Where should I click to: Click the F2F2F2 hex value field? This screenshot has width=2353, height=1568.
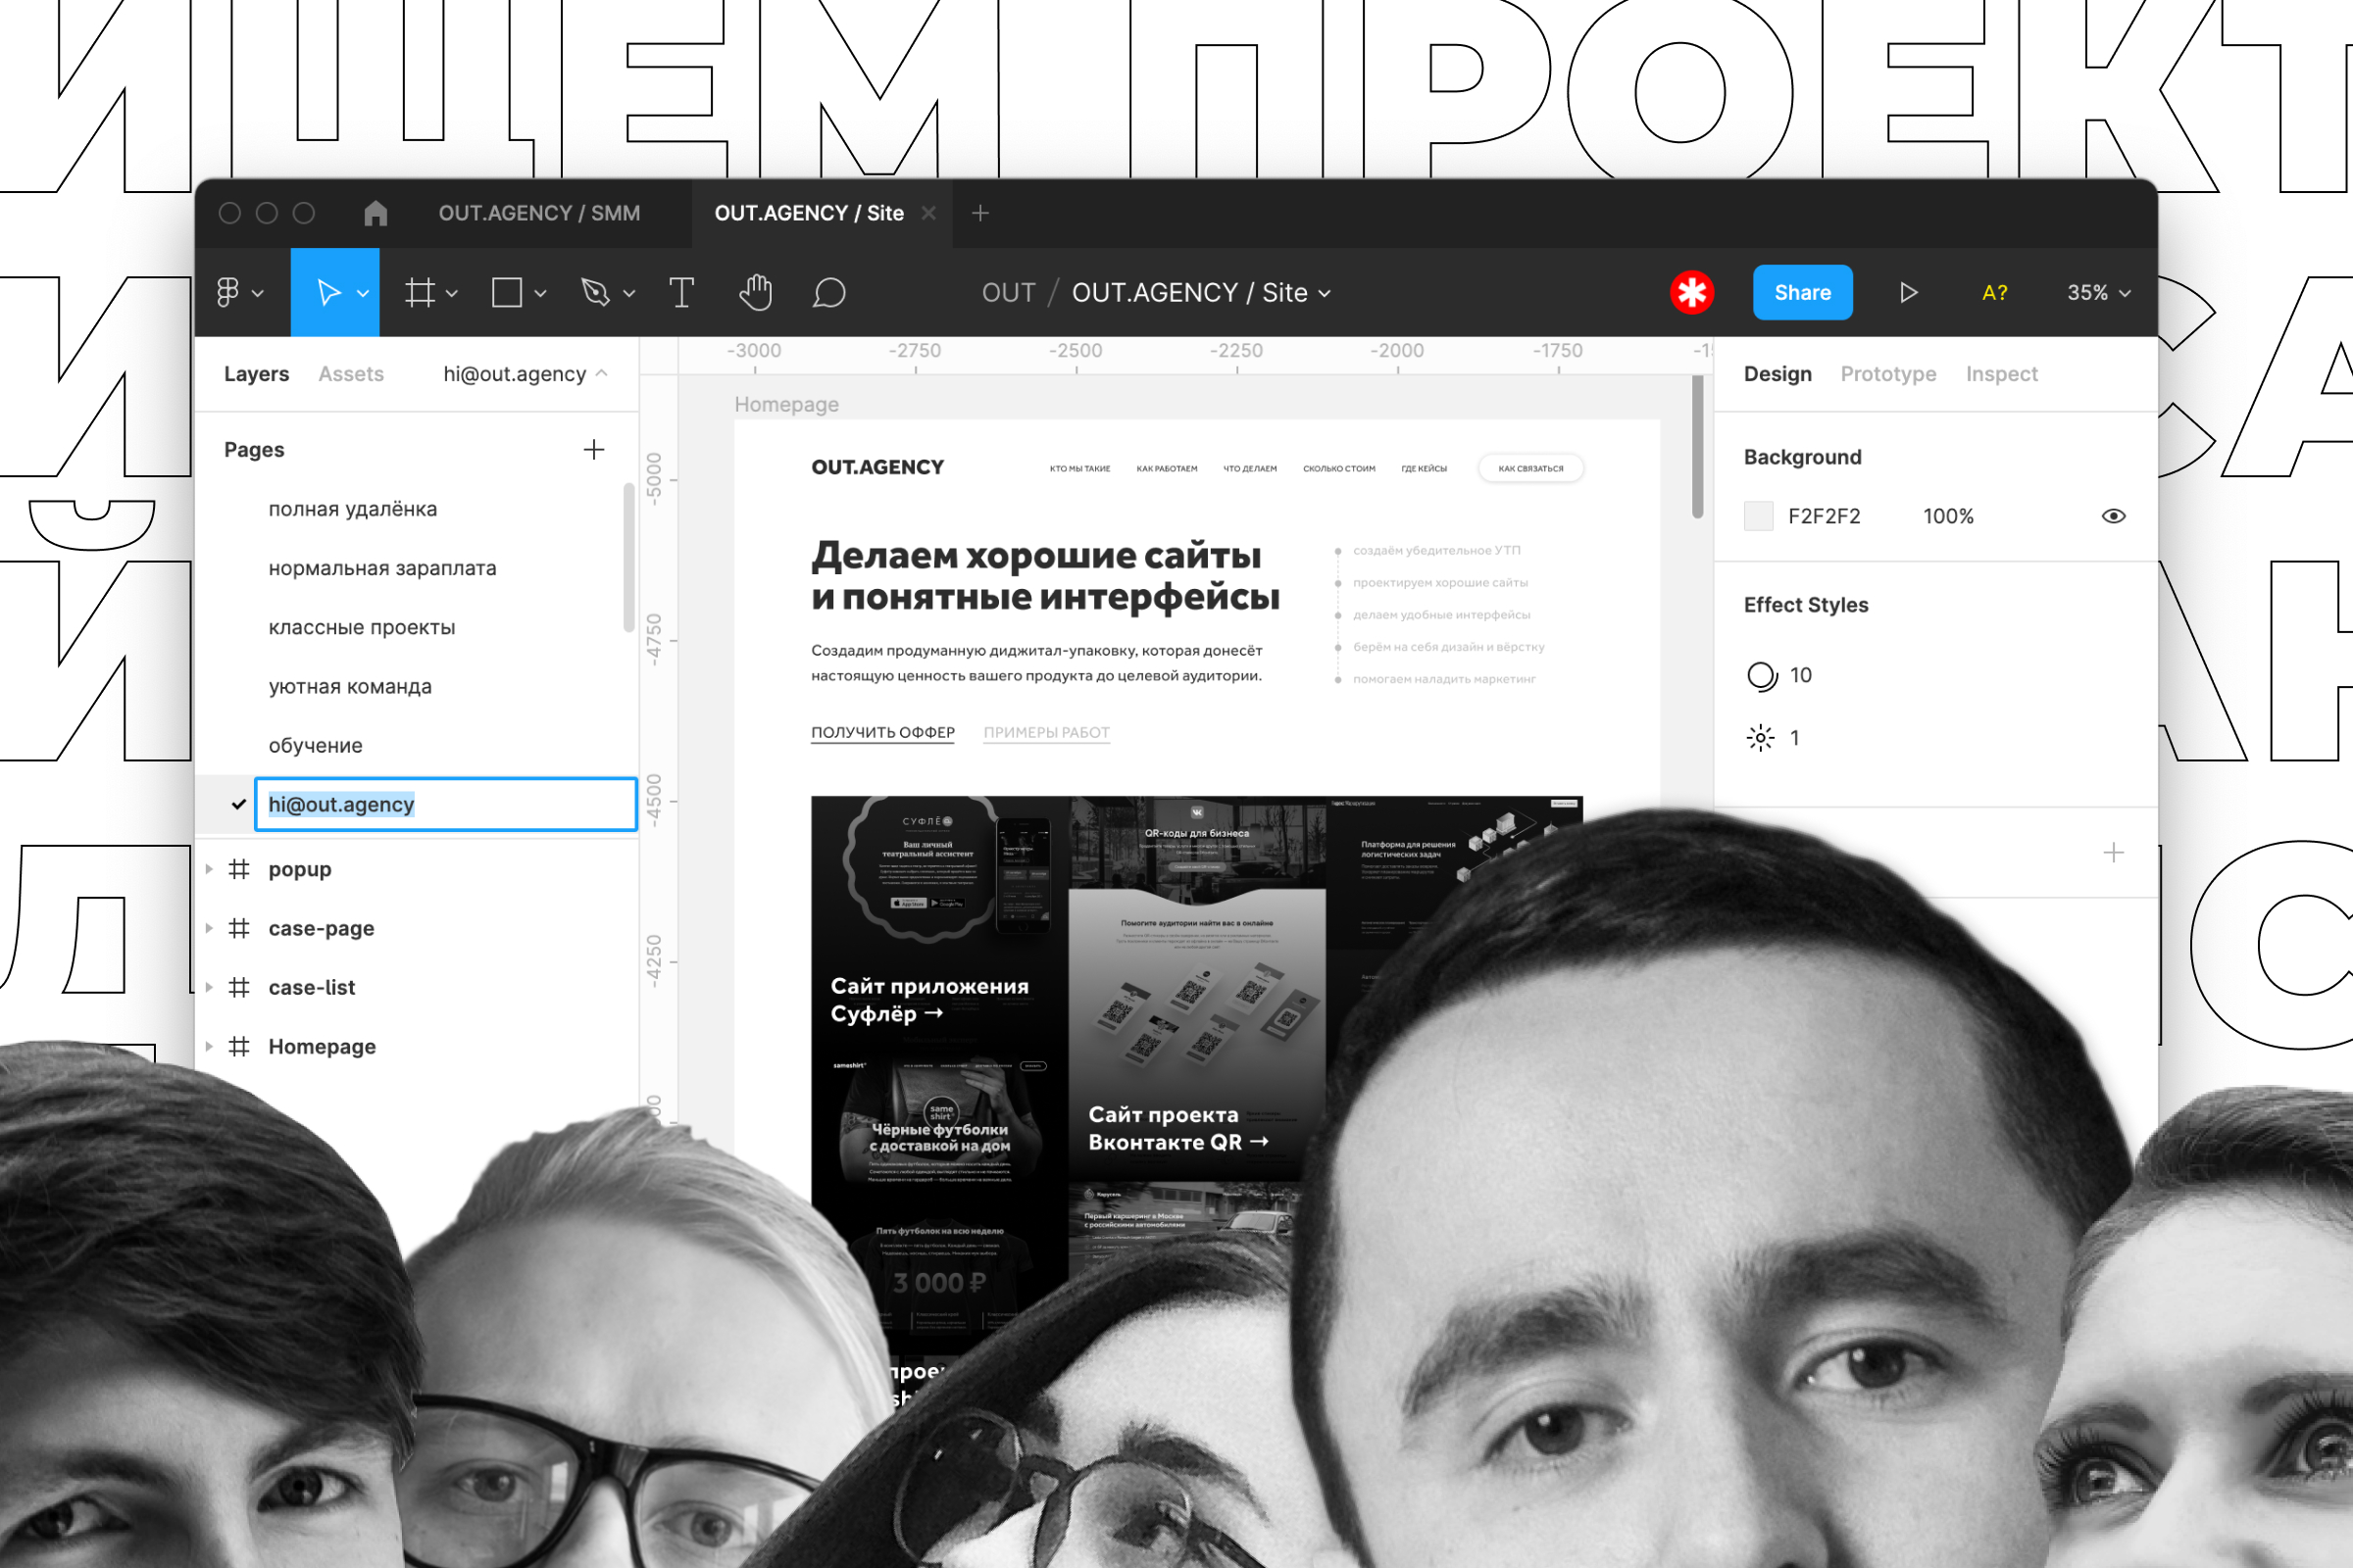1824,516
